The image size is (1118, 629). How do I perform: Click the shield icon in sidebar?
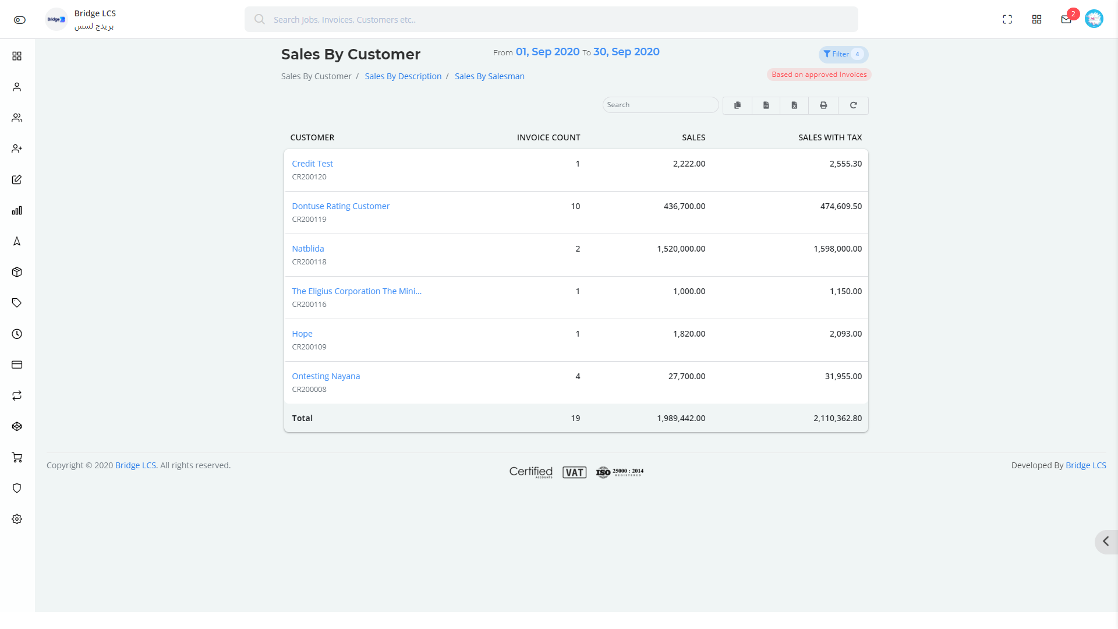click(x=17, y=488)
